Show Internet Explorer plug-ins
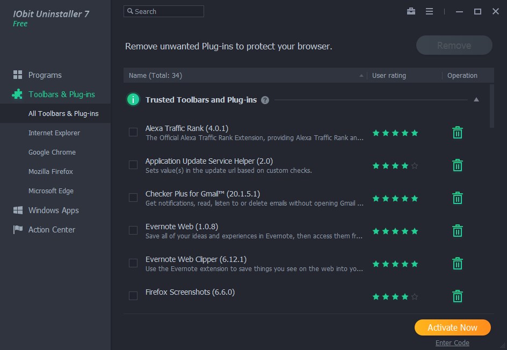 coord(55,133)
